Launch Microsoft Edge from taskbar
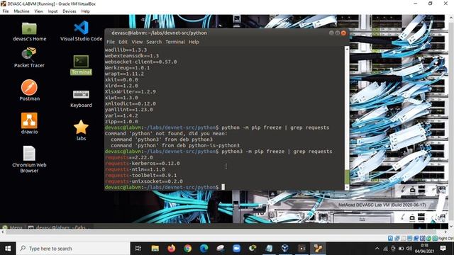The width and height of the screenshot is (454, 255). coord(204,249)
